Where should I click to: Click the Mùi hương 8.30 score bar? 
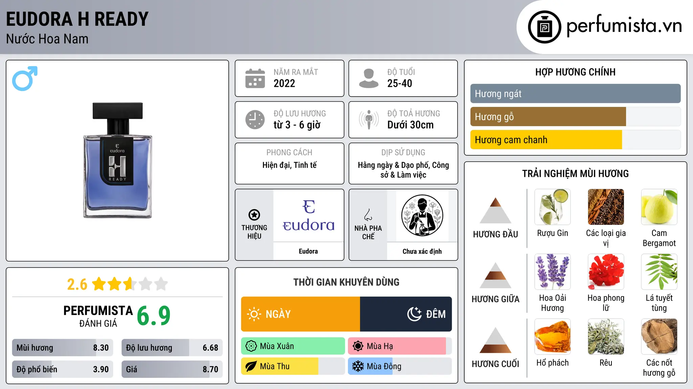click(x=63, y=347)
